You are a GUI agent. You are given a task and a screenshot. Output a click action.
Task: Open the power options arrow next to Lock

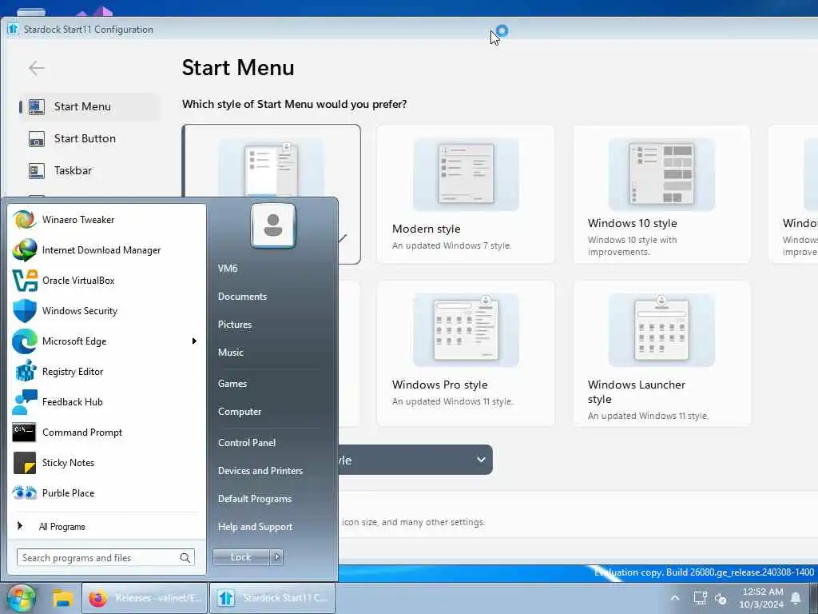tap(277, 557)
